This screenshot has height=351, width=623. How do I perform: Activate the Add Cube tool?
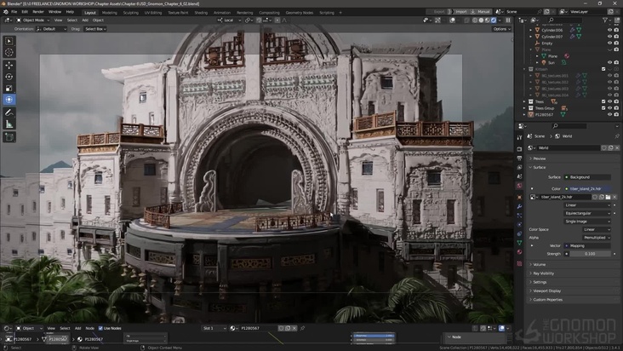click(9, 137)
